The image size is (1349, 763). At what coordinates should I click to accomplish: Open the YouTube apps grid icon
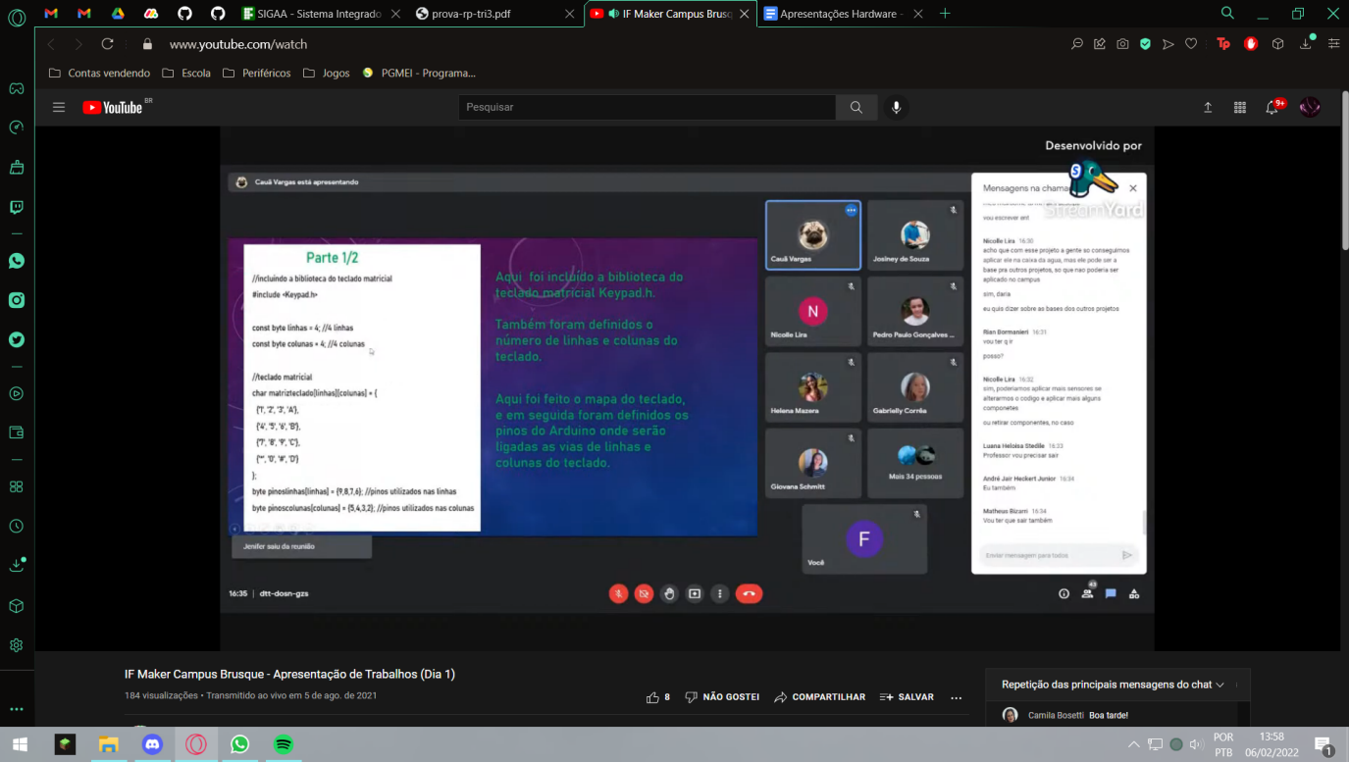[x=1240, y=108]
